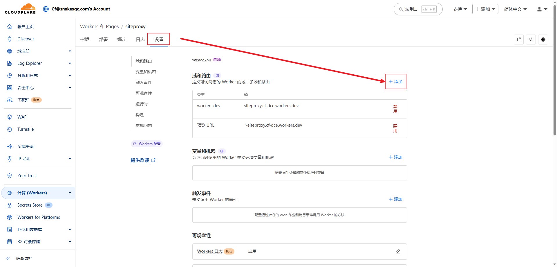The height and width of the screenshot is (267, 557).
Task: Open the 转到... search box
Action: (x=418, y=9)
